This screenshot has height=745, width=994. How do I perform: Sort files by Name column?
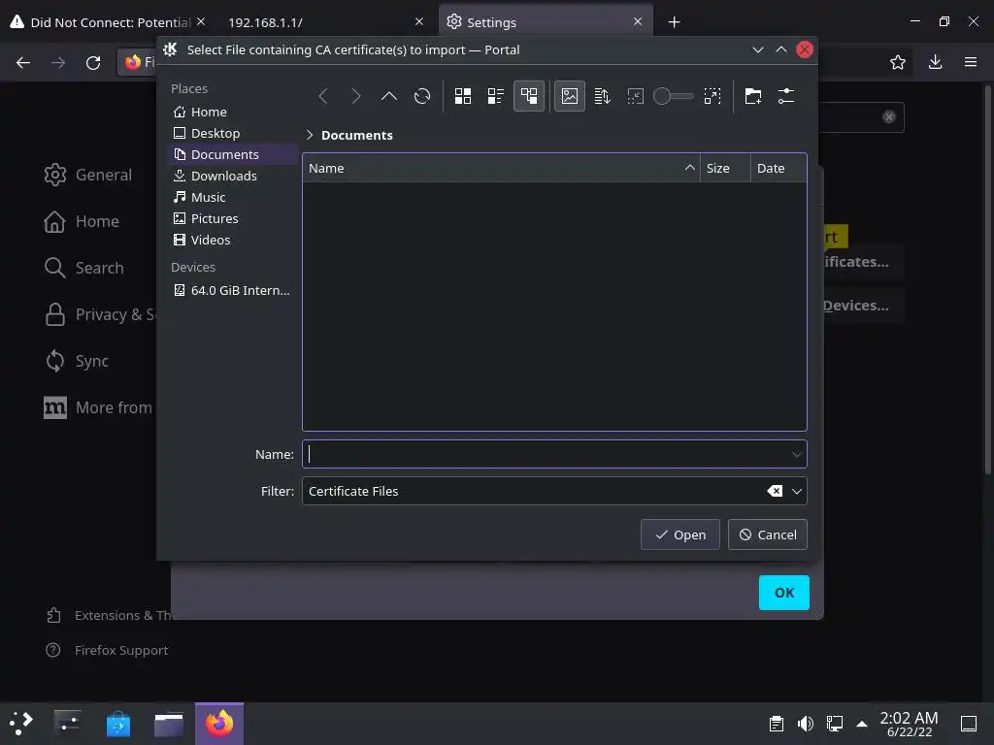(501, 168)
